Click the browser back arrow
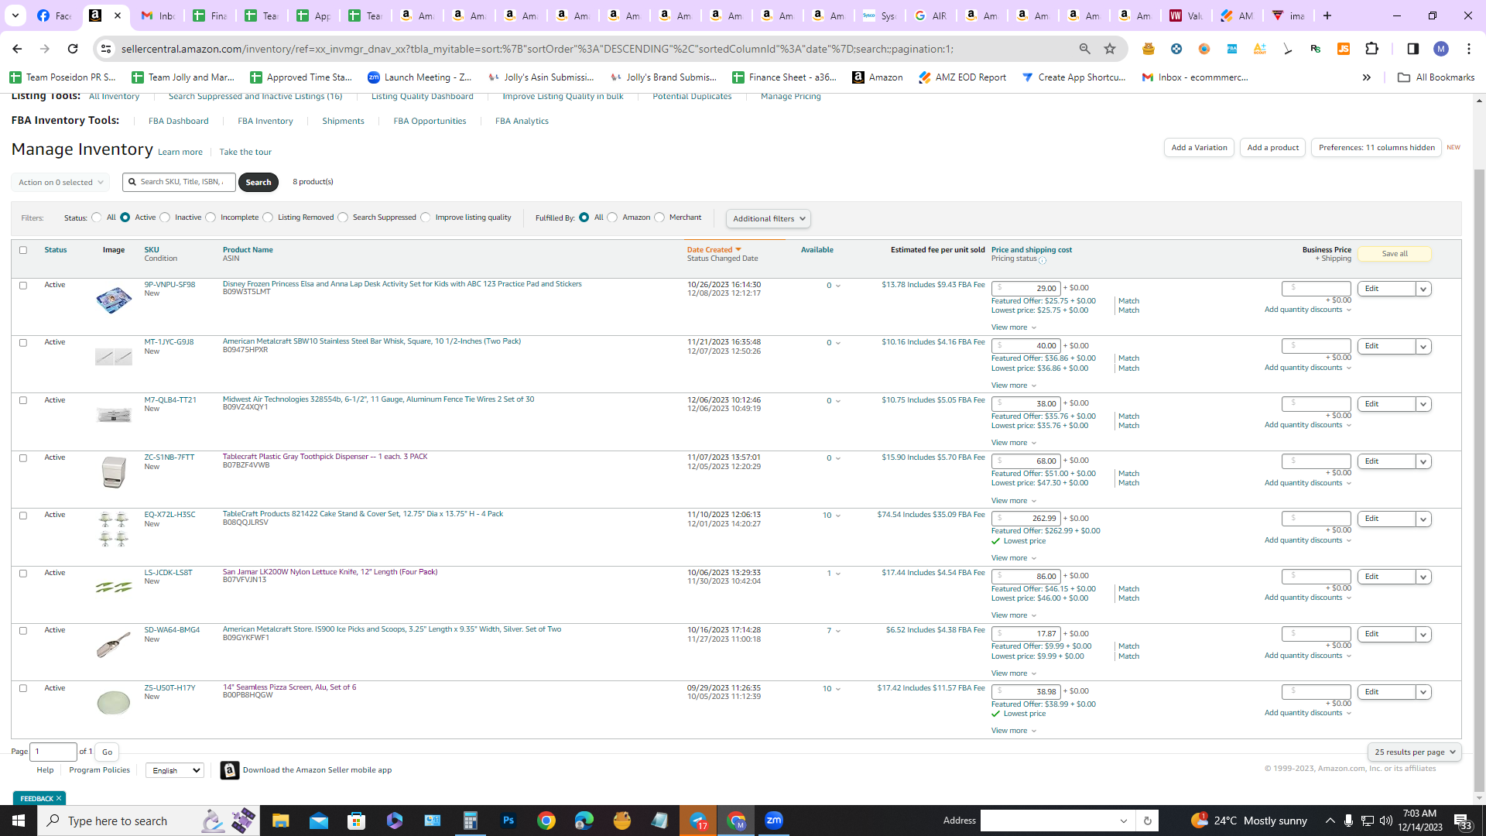 pyautogui.click(x=17, y=49)
